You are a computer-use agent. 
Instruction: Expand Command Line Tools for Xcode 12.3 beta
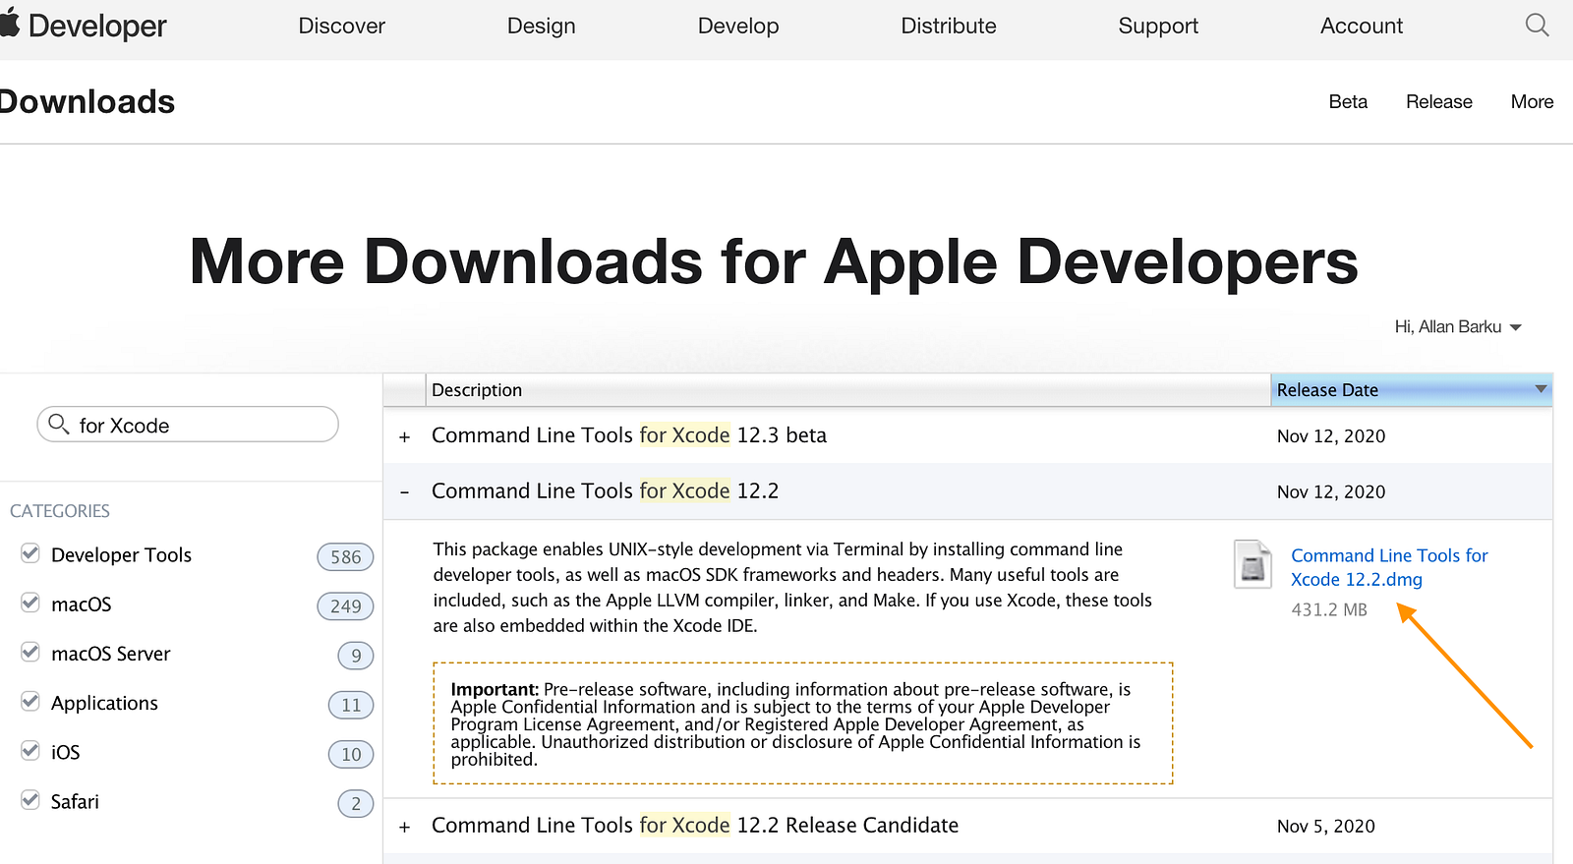click(404, 436)
